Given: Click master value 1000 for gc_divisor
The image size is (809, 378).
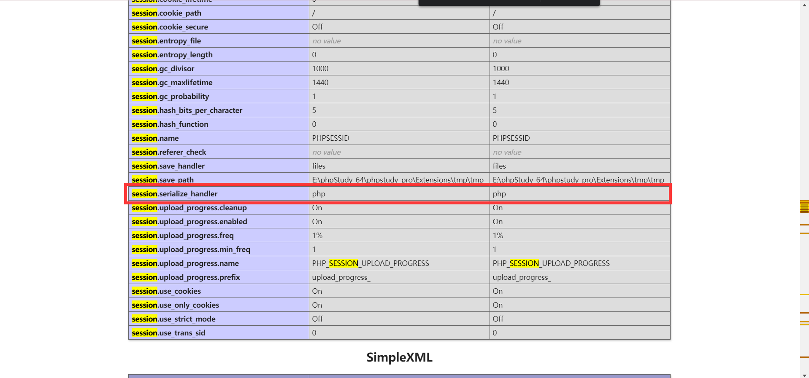Looking at the screenshot, I should [501, 69].
